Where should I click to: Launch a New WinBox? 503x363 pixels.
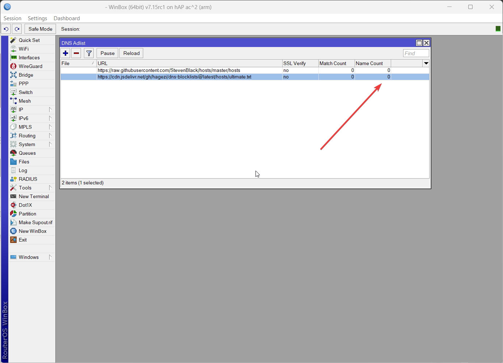32,231
